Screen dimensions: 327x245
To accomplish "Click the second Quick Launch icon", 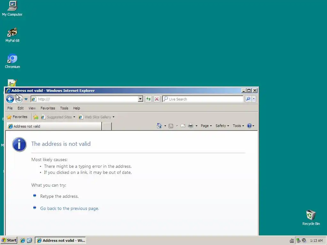I will click(29, 241).
